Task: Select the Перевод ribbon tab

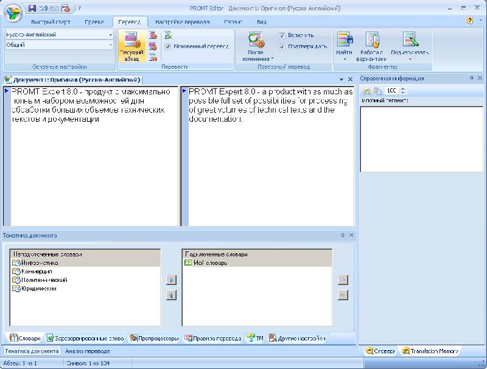Action: 130,22
